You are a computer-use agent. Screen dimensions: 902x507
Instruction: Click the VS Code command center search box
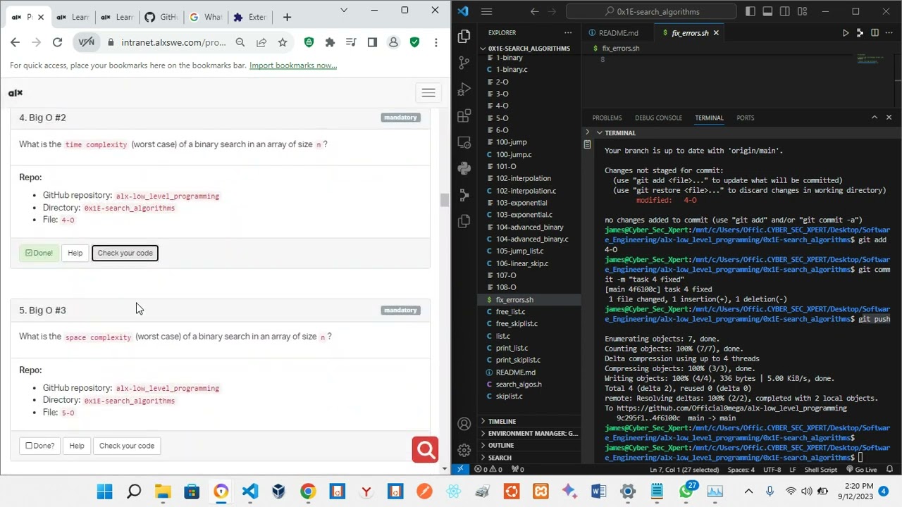[652, 11]
